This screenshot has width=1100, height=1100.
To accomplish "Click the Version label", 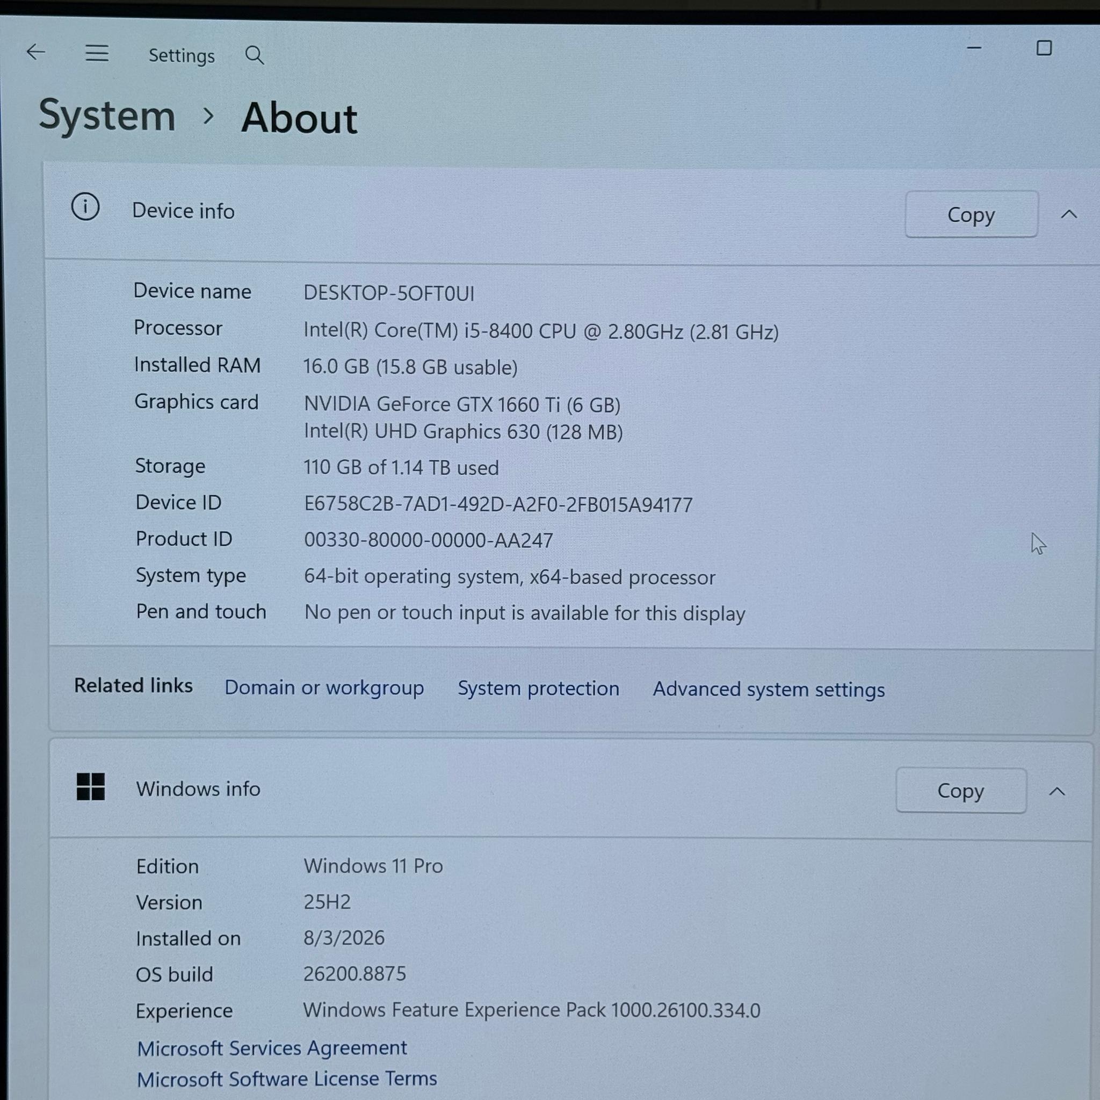I will click(x=169, y=902).
